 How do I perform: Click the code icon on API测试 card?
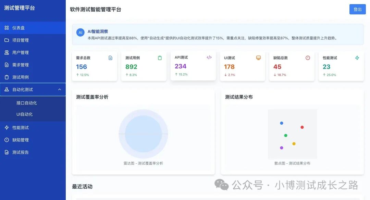209,57
